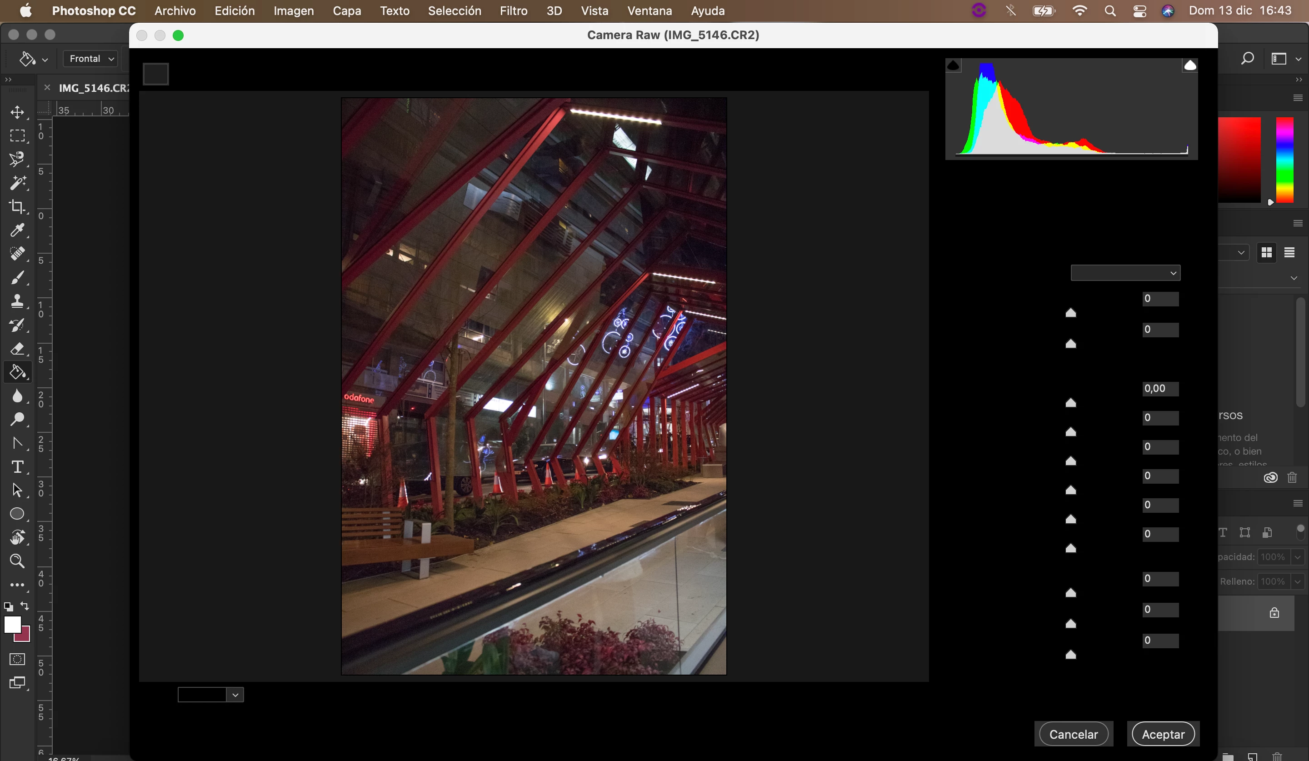This screenshot has width=1309, height=761.
Task: Open the zoom level dropdown below preview
Action: pyautogui.click(x=235, y=695)
